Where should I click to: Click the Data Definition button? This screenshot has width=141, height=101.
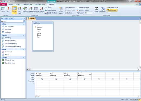click(51, 13)
